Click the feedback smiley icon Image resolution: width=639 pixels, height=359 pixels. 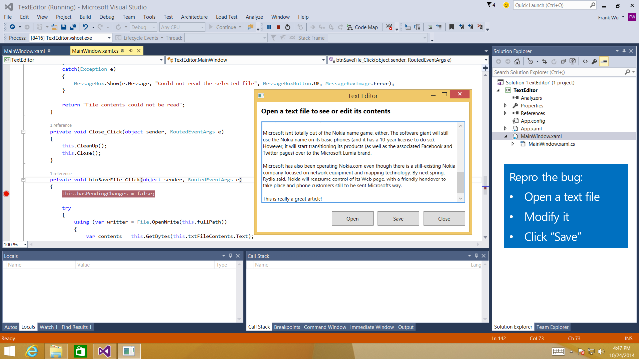pyautogui.click(x=506, y=5)
